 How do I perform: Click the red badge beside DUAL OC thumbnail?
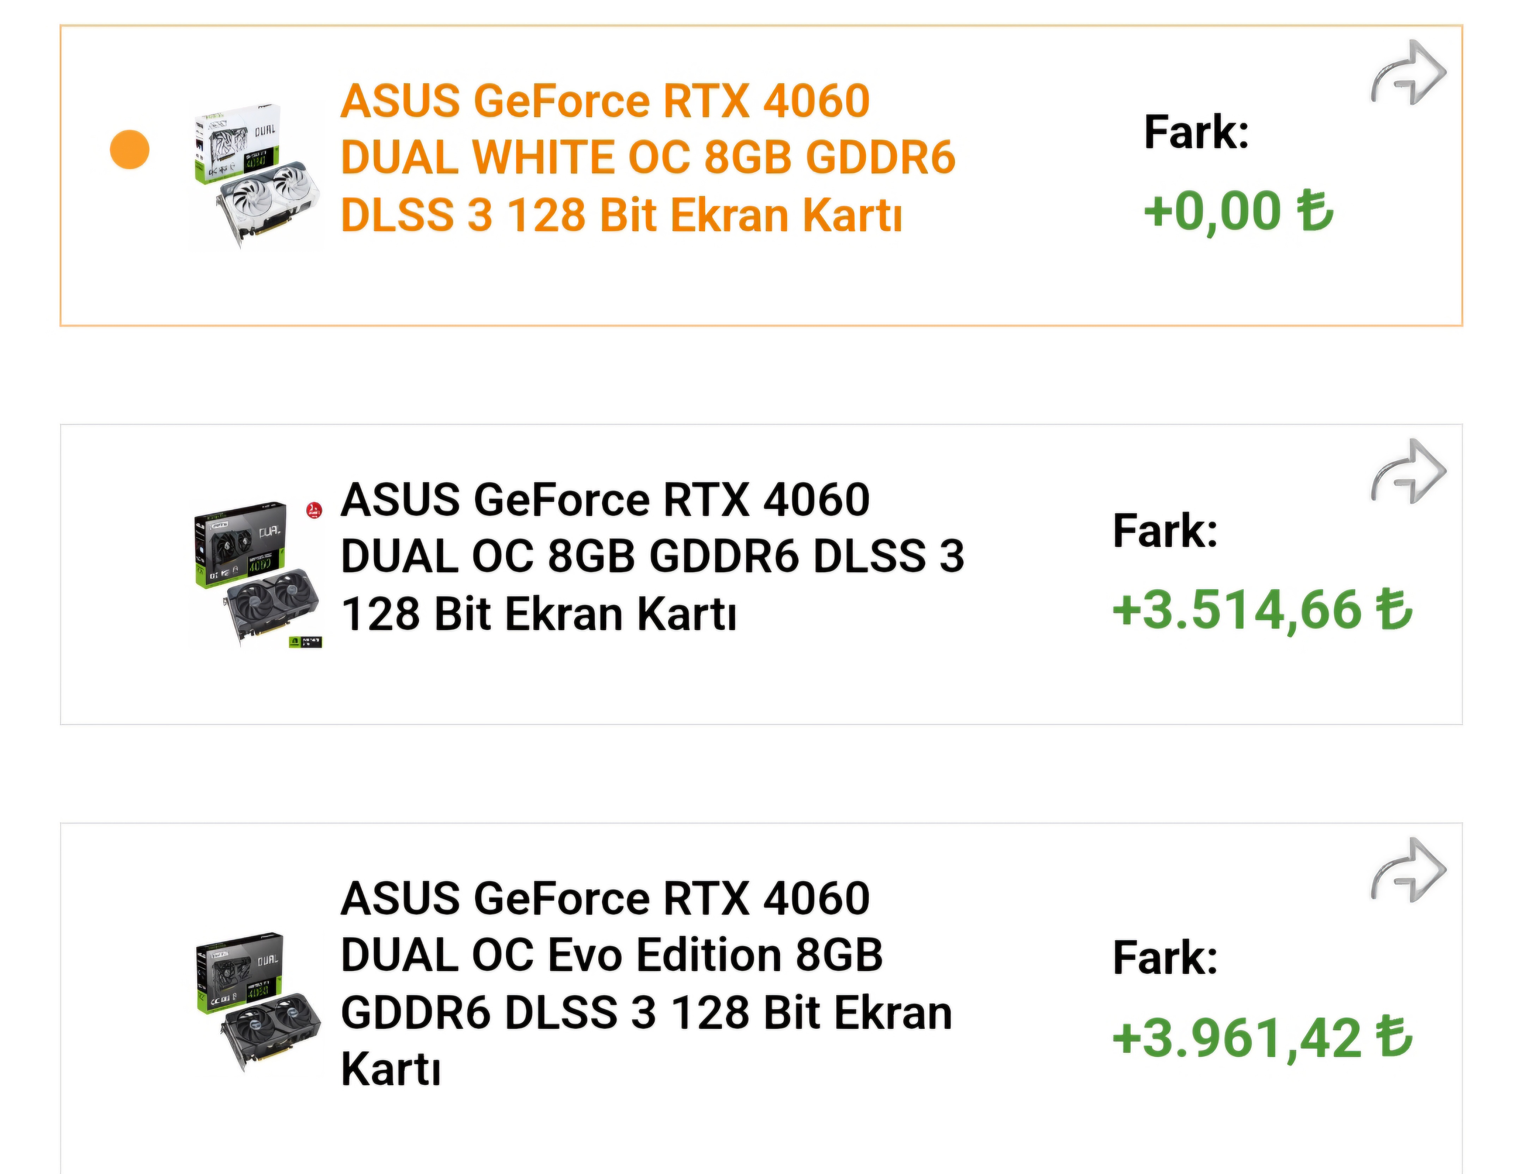pos(314,511)
